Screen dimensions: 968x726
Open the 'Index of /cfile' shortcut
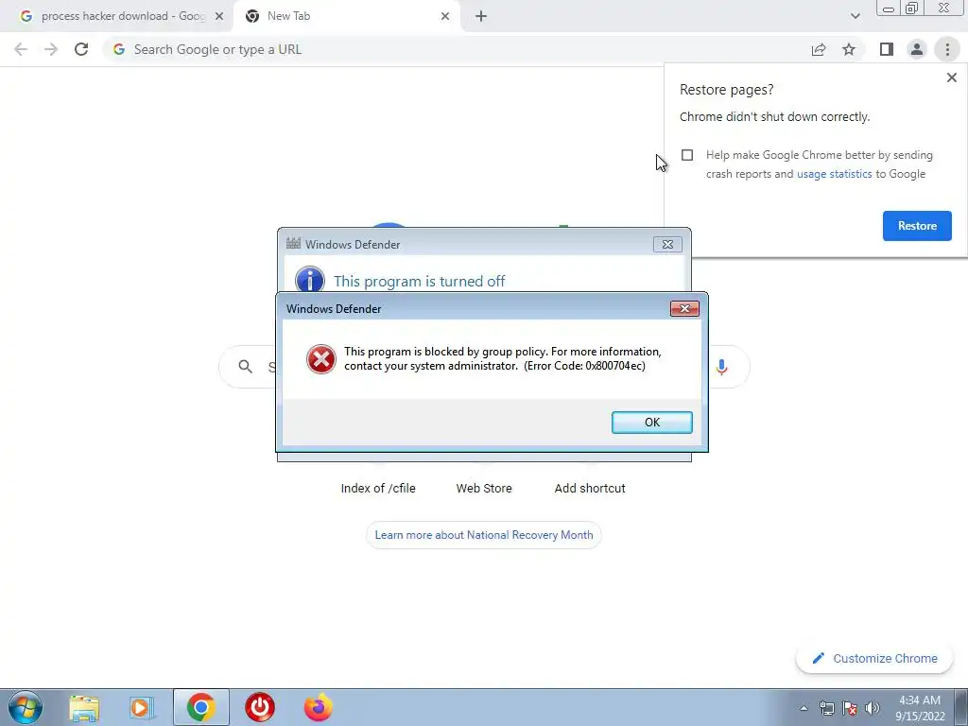click(378, 489)
